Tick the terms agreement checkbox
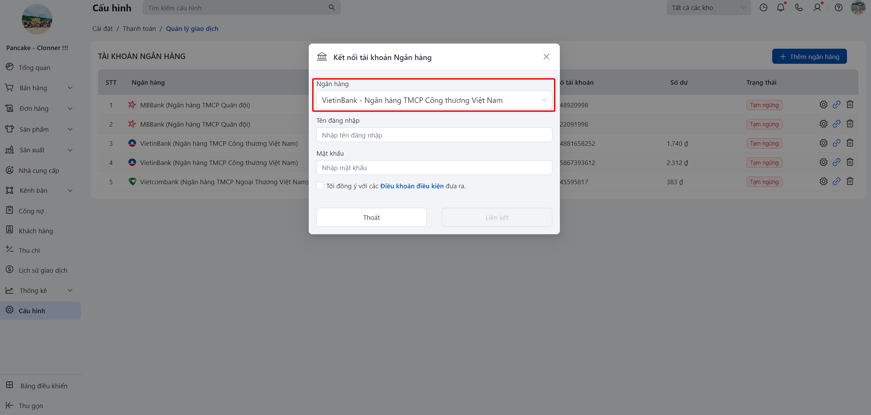 point(320,186)
